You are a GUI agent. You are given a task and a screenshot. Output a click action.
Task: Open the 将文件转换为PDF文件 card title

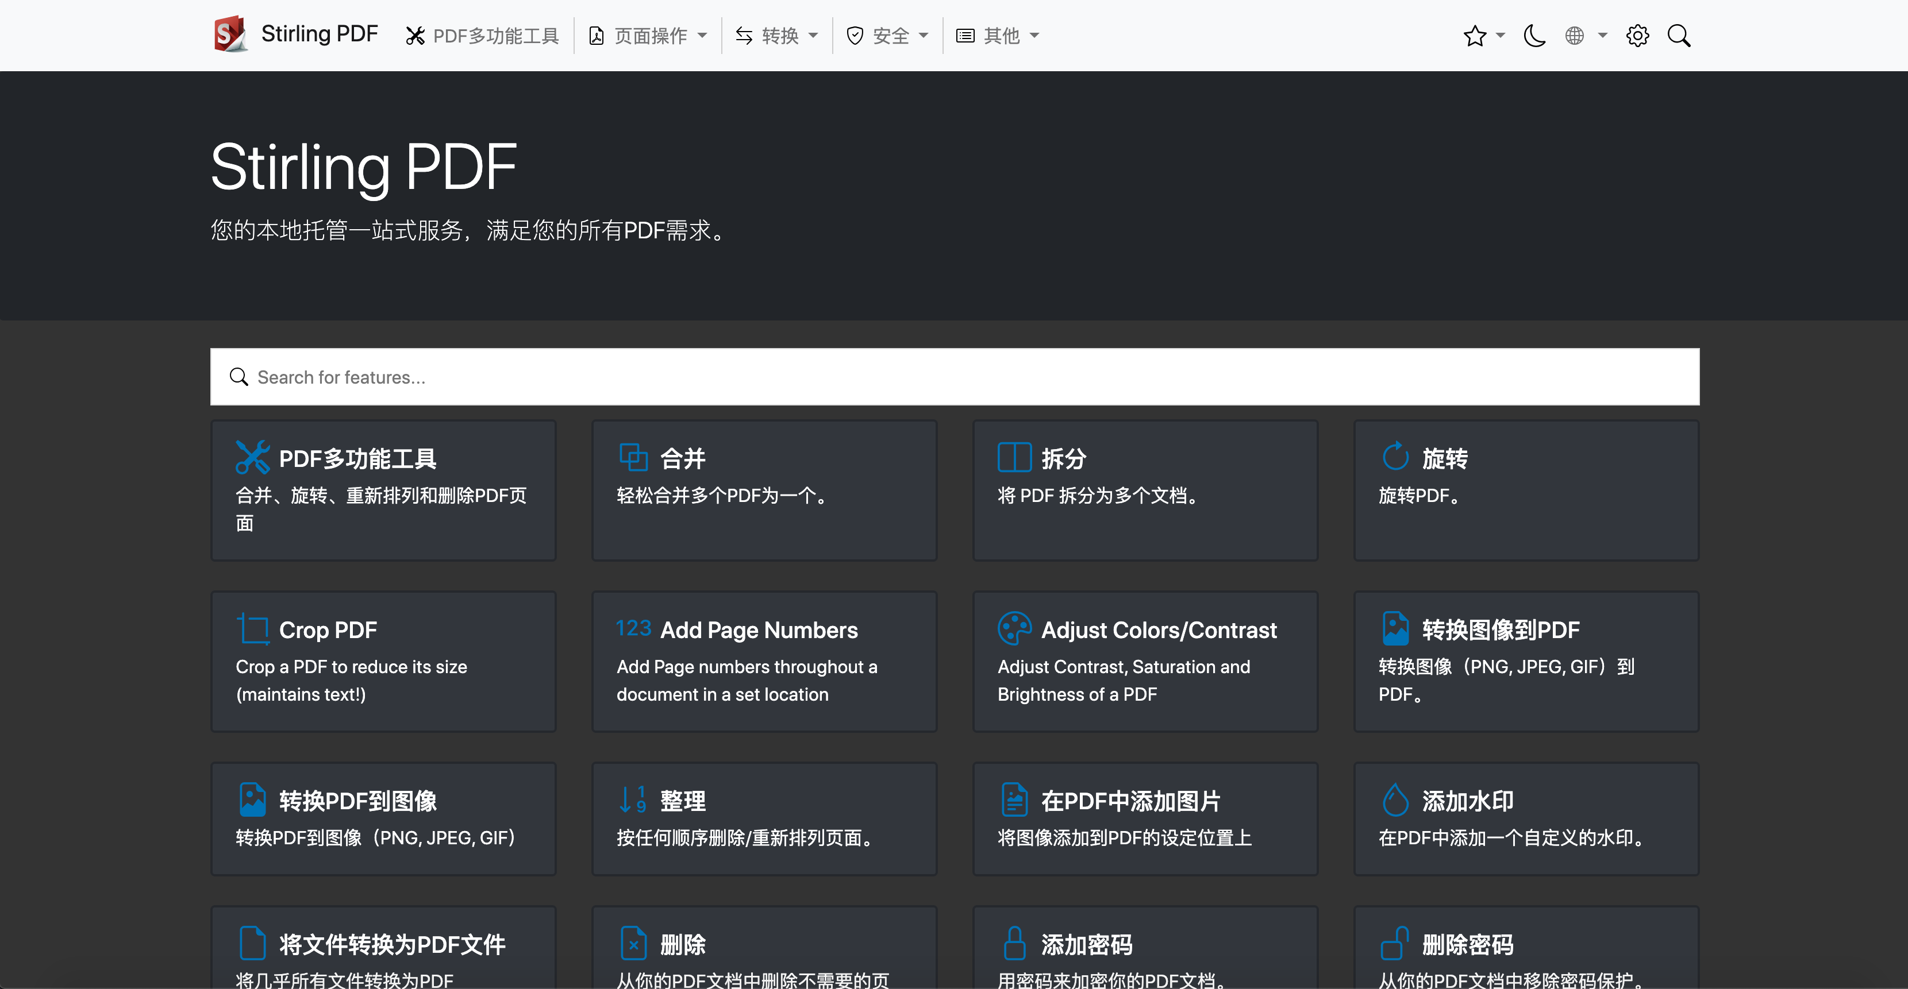pyautogui.click(x=392, y=945)
